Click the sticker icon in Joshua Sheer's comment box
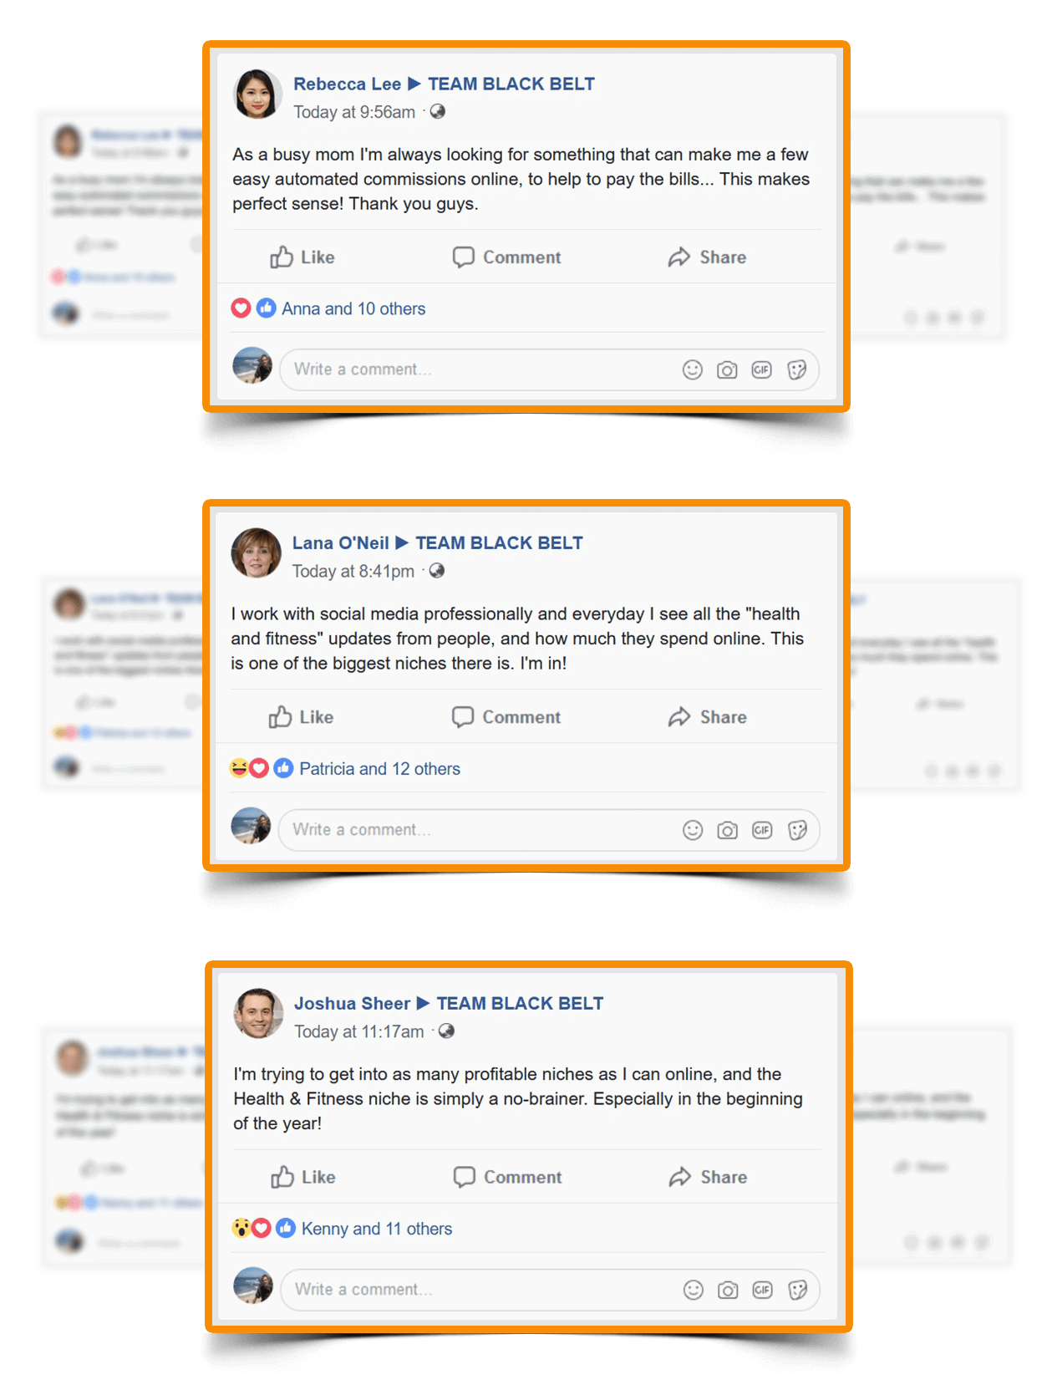This screenshot has height=1390, width=1047. (x=798, y=1290)
